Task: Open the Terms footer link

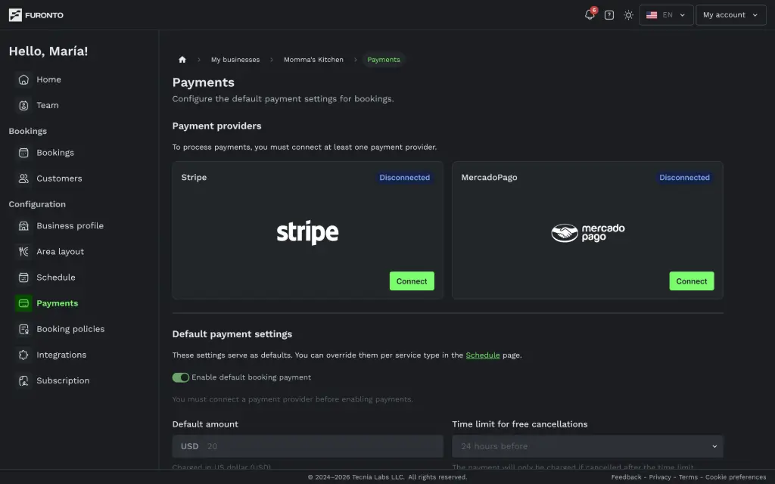Action: point(688,477)
